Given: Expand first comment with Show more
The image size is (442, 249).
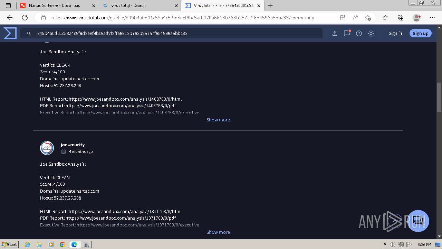Looking at the screenshot, I should pyautogui.click(x=218, y=120).
